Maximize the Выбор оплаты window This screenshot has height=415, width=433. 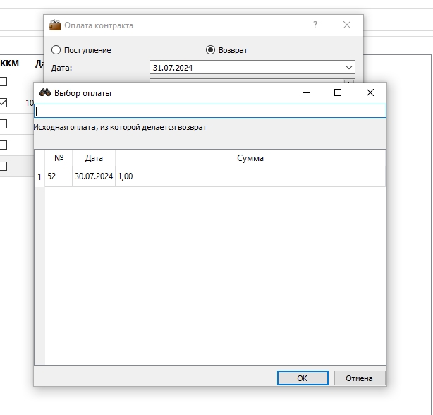point(338,92)
